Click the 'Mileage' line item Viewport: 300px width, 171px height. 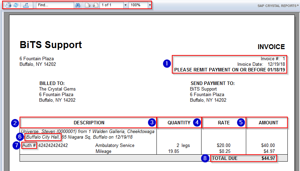[103, 151]
